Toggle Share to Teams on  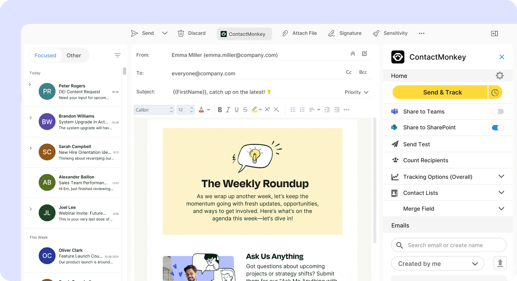(498, 111)
